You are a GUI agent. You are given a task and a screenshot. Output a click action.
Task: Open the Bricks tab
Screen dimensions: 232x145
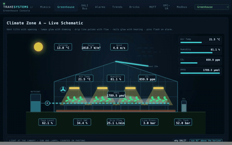[134, 7]
